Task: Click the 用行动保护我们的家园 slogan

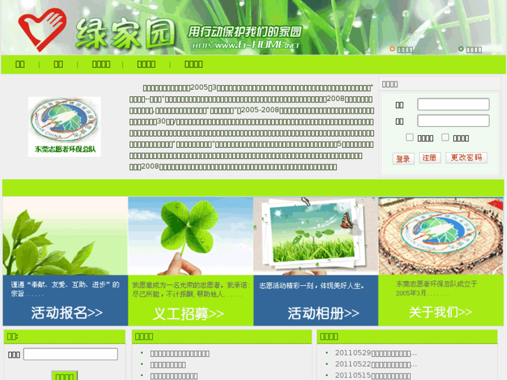Action: point(245,31)
